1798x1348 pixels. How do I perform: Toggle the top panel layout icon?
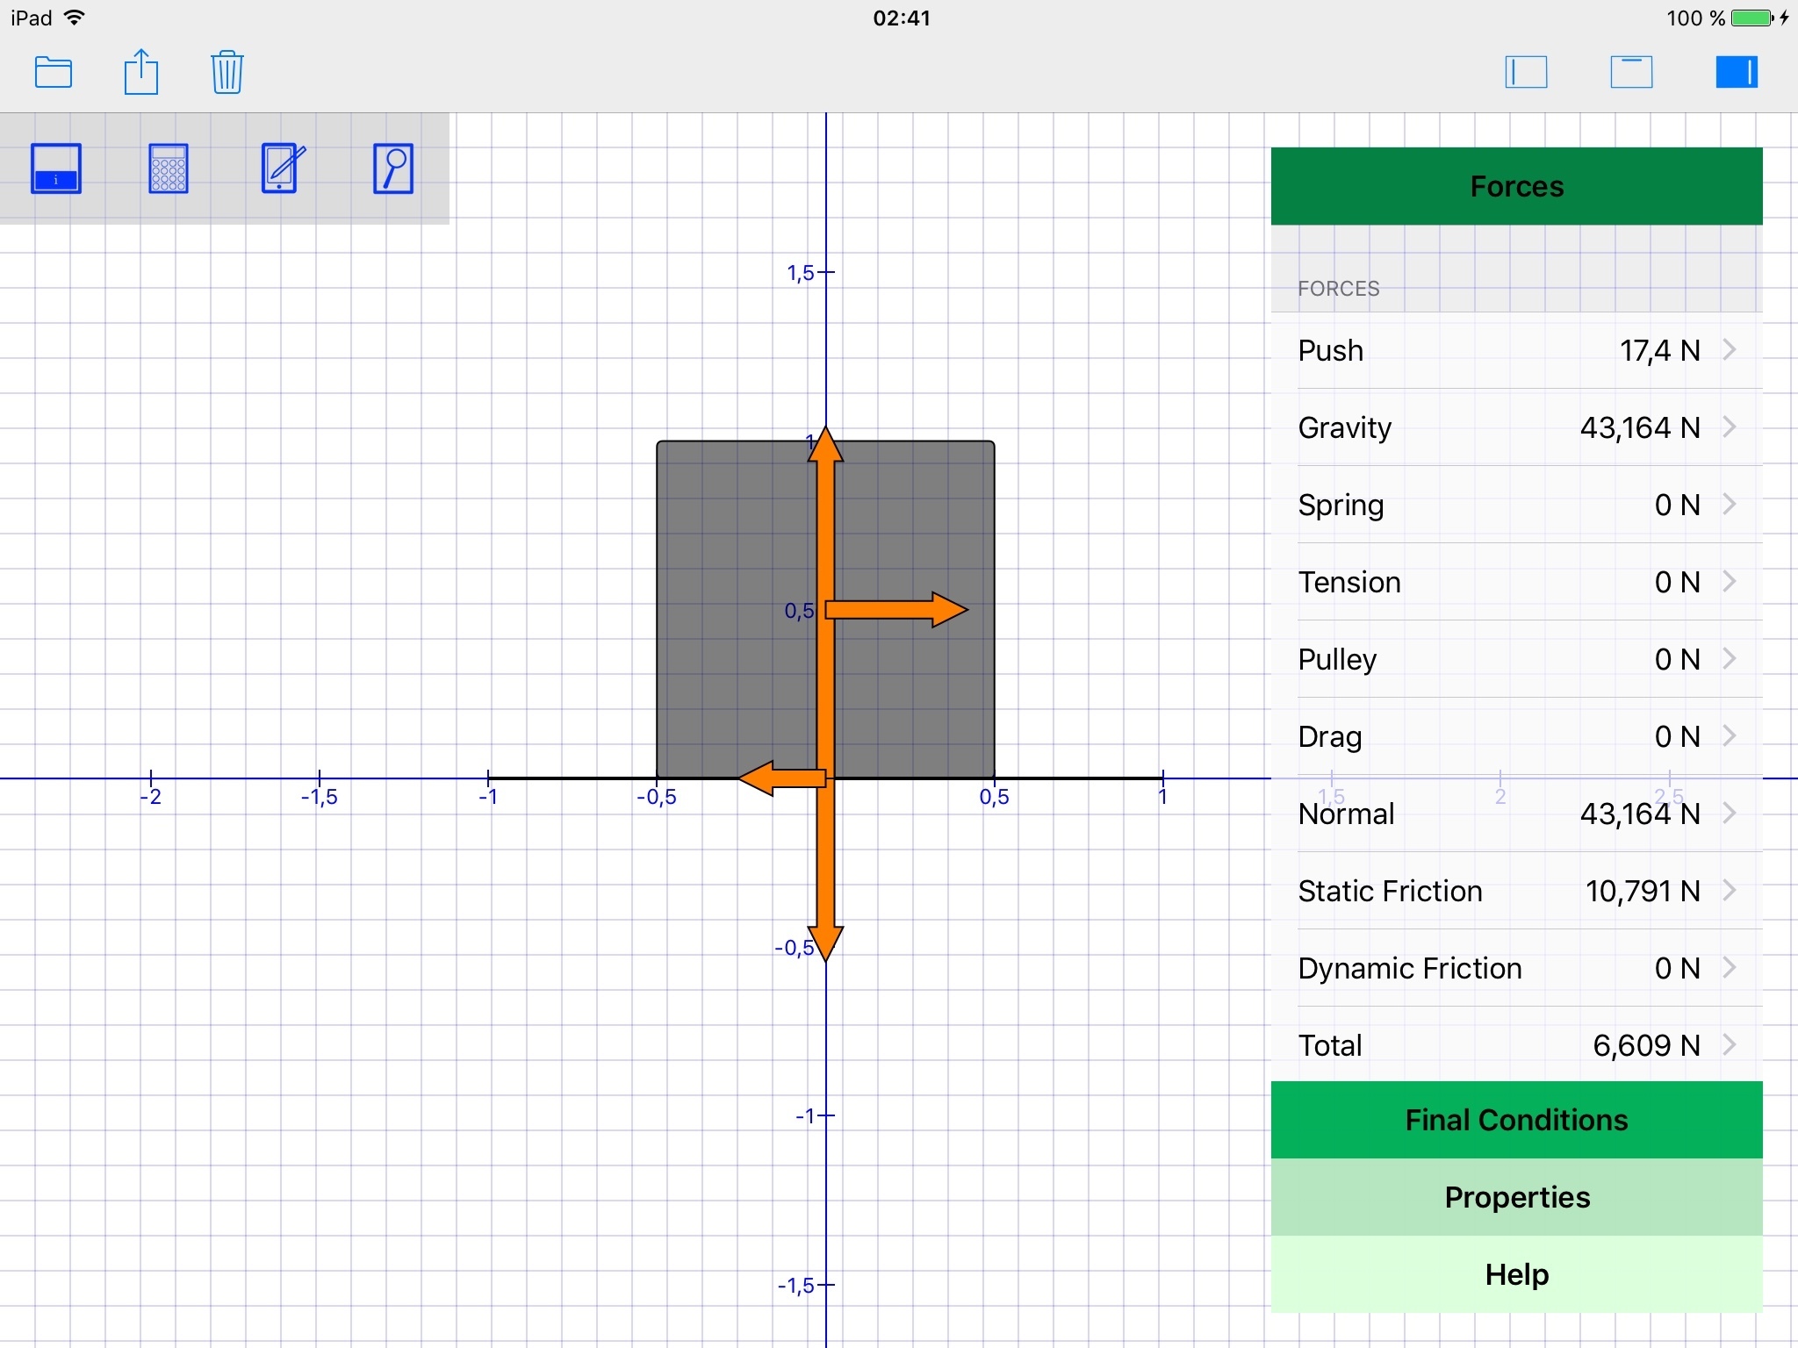1631,72
